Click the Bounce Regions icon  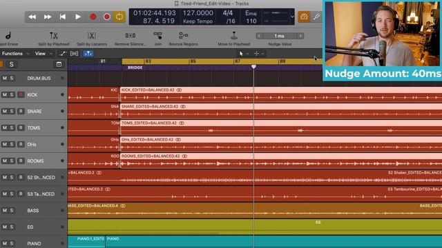point(183,36)
